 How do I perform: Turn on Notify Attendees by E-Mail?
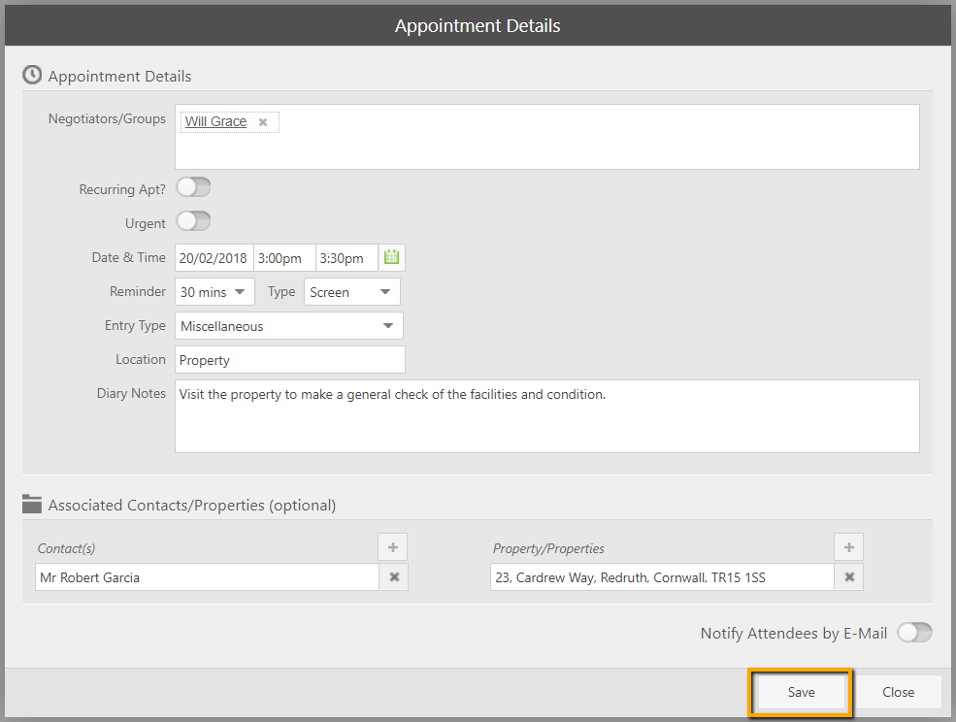(914, 633)
